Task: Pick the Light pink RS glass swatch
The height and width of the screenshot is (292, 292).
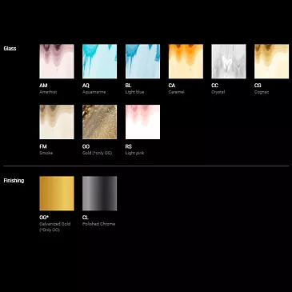Action: pyautogui.click(x=142, y=122)
